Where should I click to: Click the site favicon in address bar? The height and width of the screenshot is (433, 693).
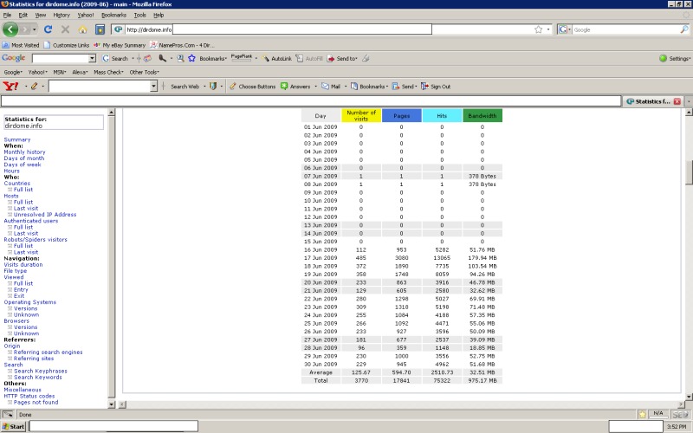pos(118,29)
